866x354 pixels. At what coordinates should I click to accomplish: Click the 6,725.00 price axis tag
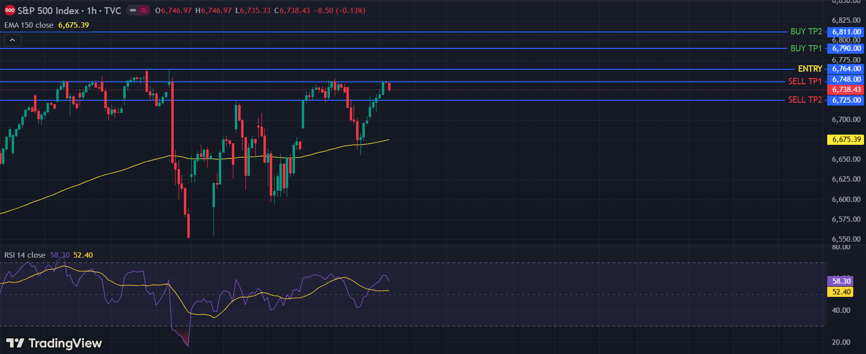coord(846,100)
